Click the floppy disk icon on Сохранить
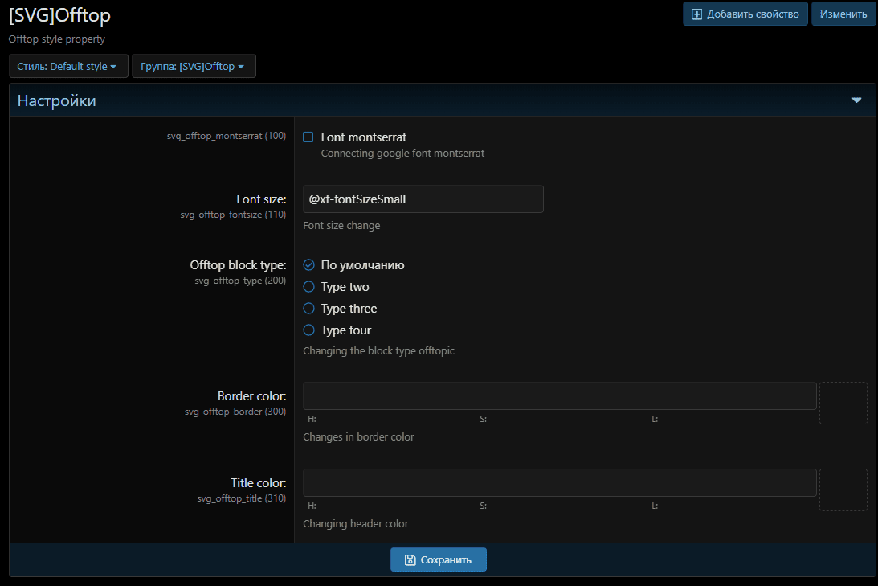Viewport: 878px width, 586px height. tap(410, 559)
